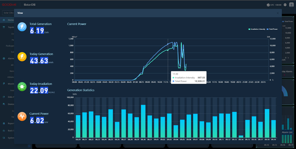
Task: Toggle the Total Power legend series
Action: point(272,29)
